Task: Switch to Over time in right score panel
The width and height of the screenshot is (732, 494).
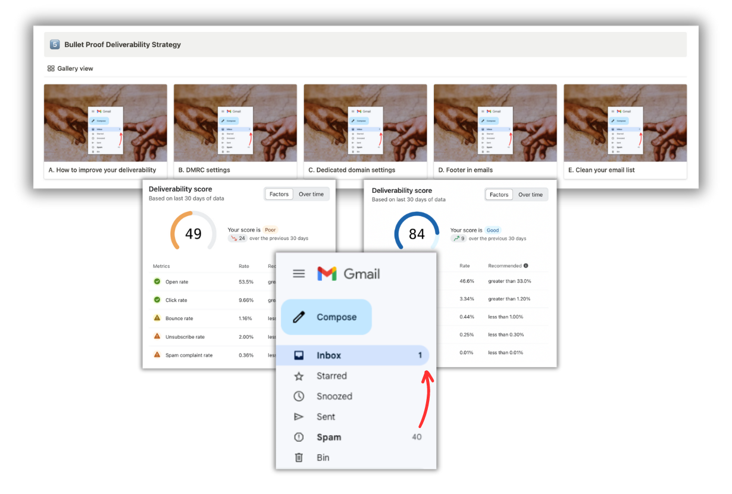Action: 530,195
